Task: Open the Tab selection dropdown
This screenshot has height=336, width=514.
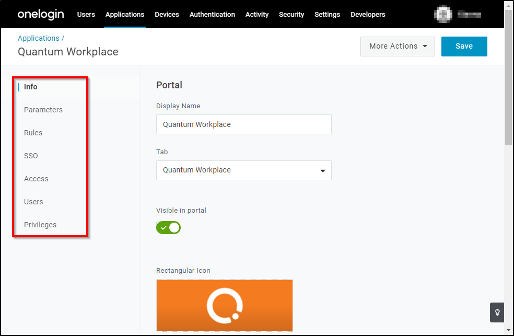Action: pyautogui.click(x=243, y=170)
